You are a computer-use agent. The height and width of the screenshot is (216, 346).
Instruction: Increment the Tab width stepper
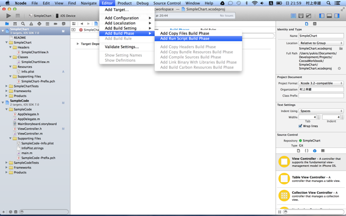click(318, 116)
